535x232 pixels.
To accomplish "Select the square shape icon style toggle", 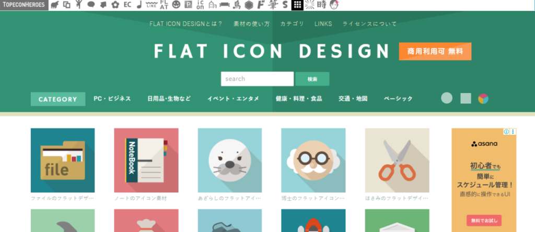I will pos(466,98).
